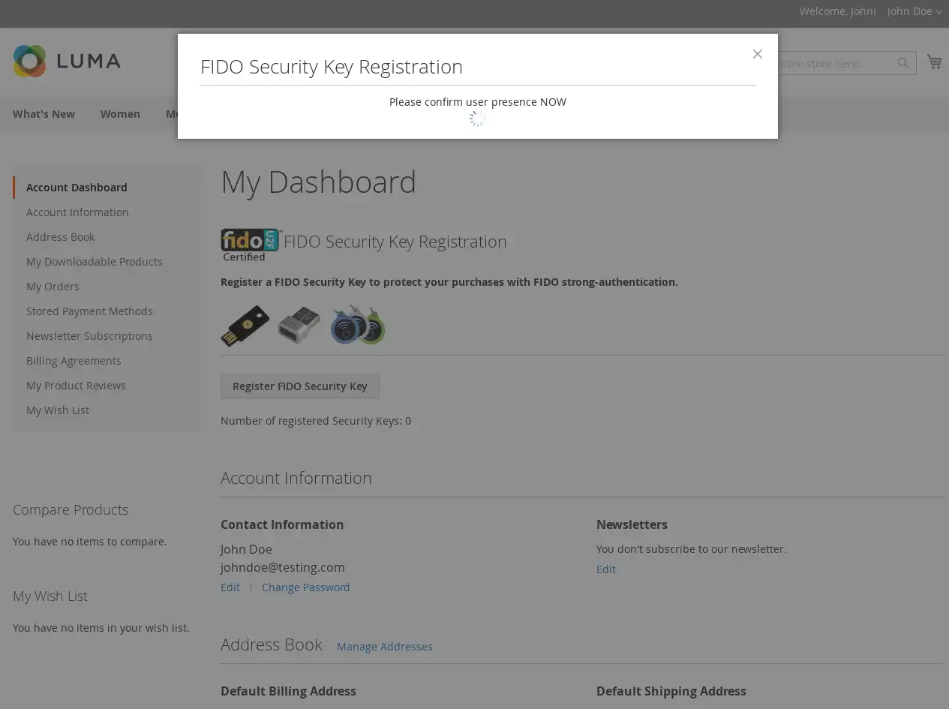Screen dimensions: 949x709
Task: Click the Change Password link
Action: point(305,587)
